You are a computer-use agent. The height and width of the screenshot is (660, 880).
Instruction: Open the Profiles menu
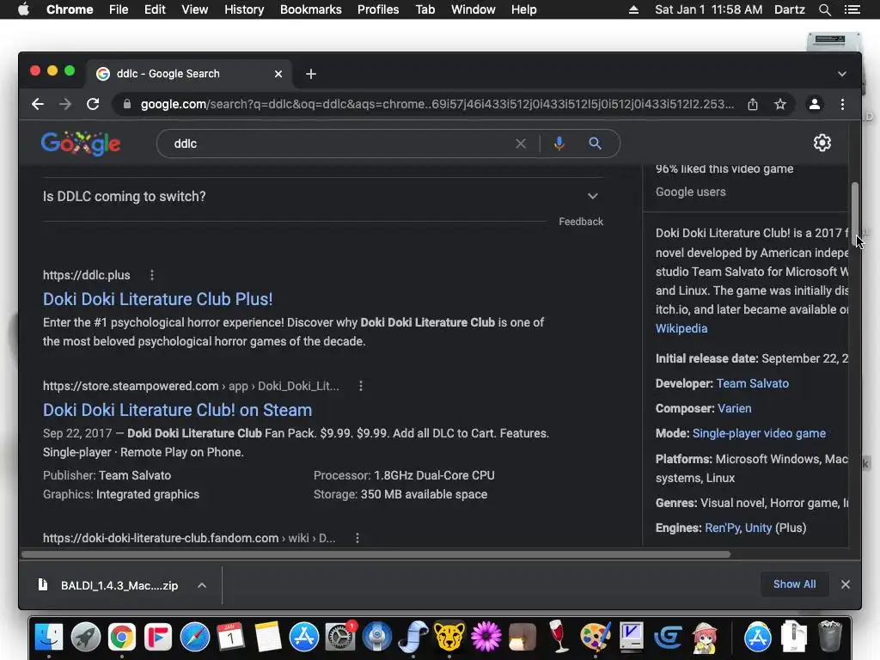(x=378, y=9)
